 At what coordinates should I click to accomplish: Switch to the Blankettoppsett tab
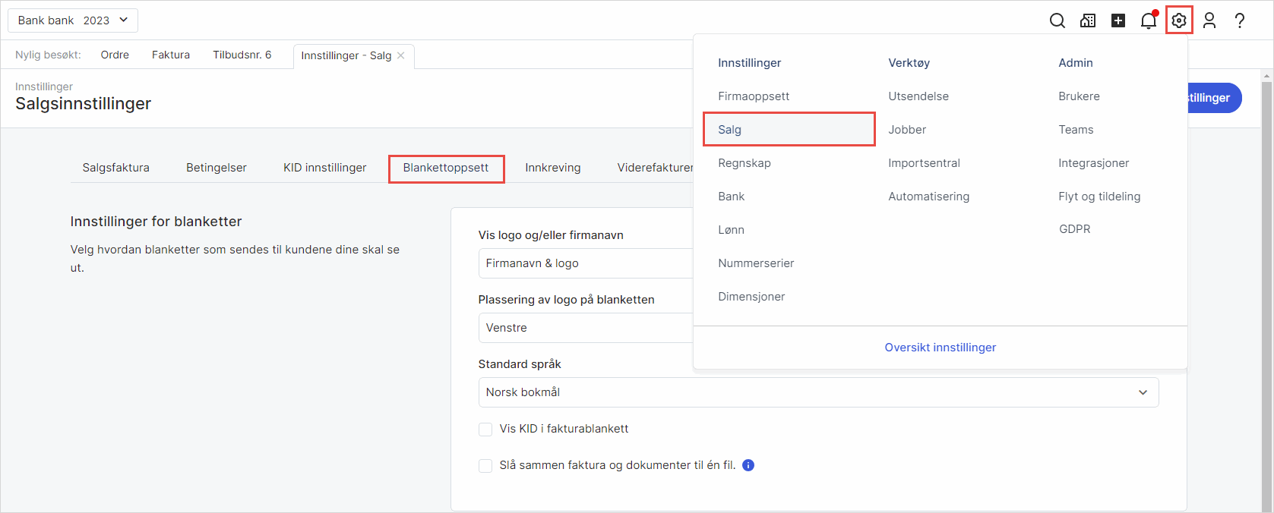click(446, 168)
